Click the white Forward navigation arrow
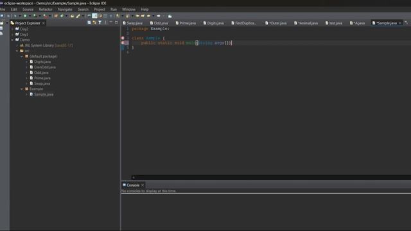 [x=159, y=16]
